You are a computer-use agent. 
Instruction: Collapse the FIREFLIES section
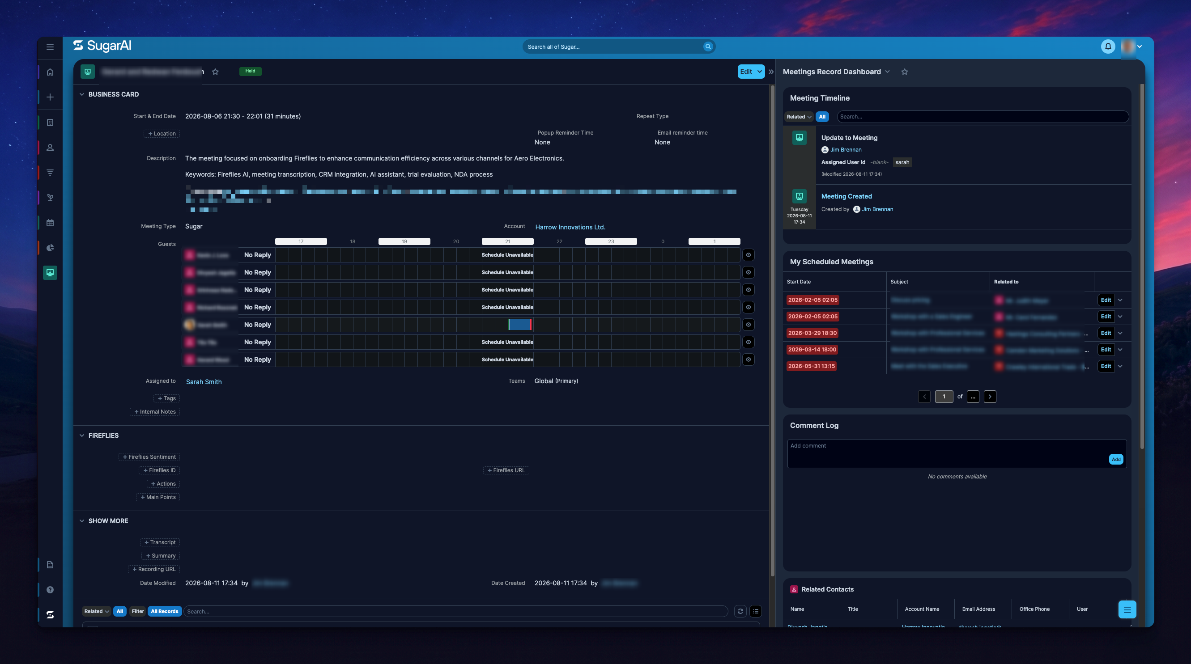click(x=82, y=435)
